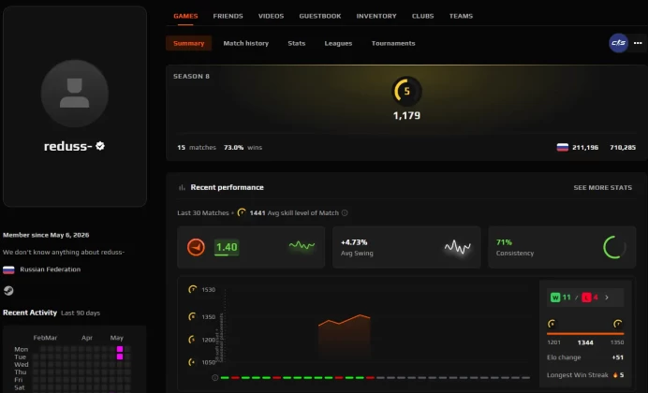Click the 71% Consistency value
The image size is (648, 393).
(x=504, y=242)
